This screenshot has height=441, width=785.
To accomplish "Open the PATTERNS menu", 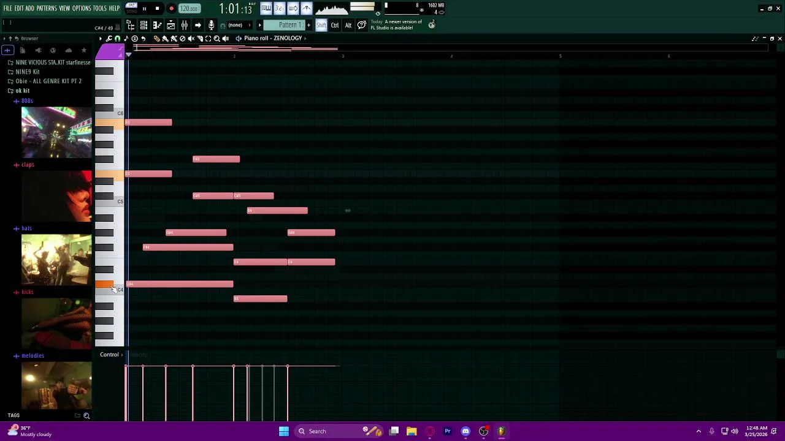I will pyautogui.click(x=47, y=9).
